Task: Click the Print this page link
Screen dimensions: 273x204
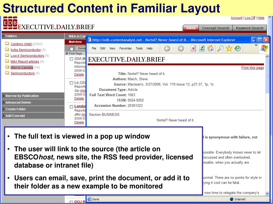Action: tap(253, 68)
